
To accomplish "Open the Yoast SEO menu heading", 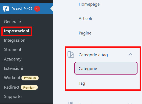I will tap(22, 9).
